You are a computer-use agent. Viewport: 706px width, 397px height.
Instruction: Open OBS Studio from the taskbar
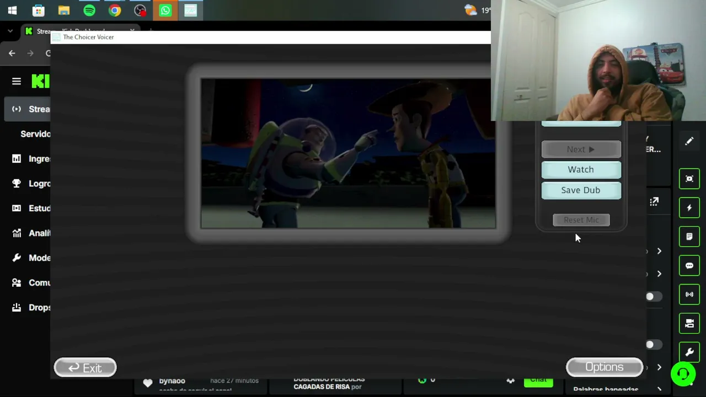[140, 10]
